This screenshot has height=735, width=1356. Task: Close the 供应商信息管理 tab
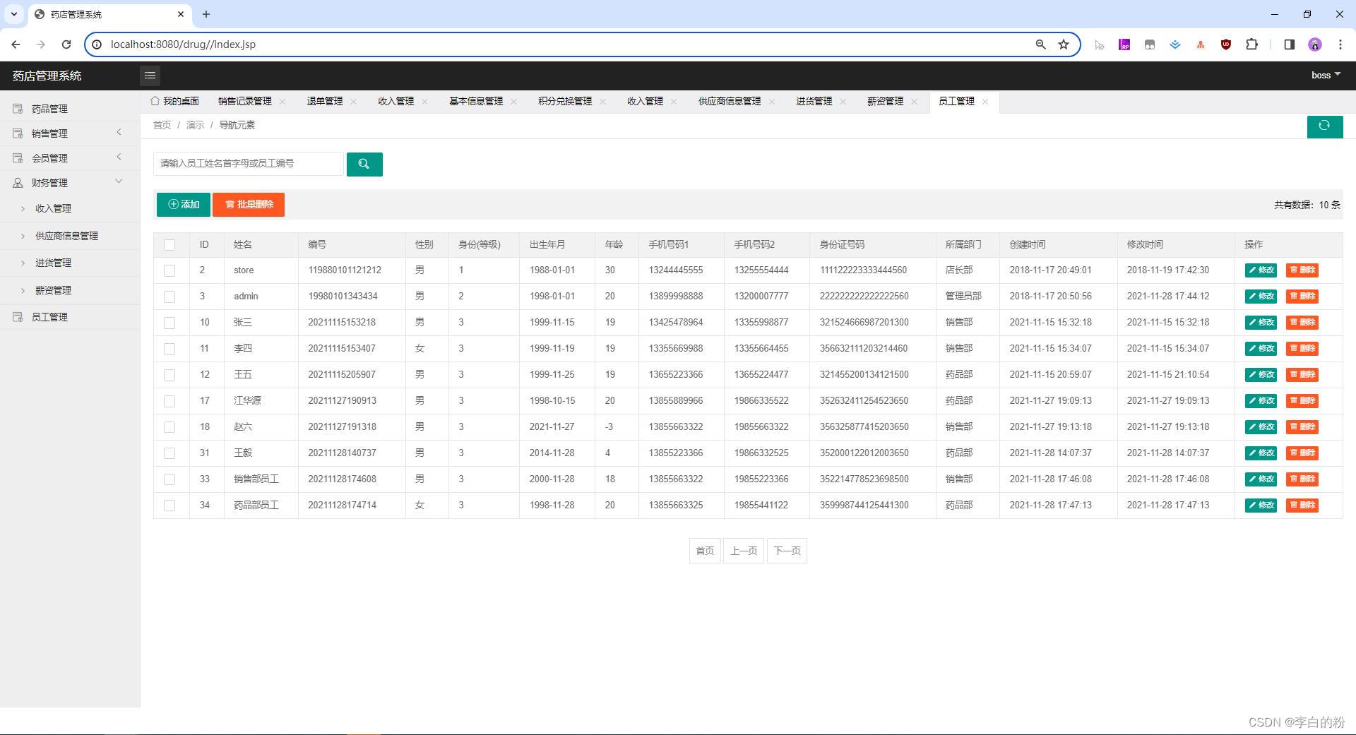771,102
